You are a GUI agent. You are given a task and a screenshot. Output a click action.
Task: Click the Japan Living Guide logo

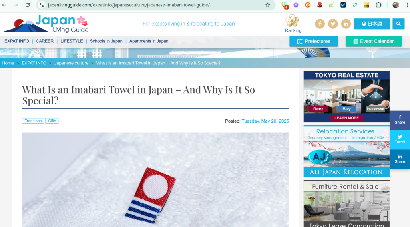46,24
